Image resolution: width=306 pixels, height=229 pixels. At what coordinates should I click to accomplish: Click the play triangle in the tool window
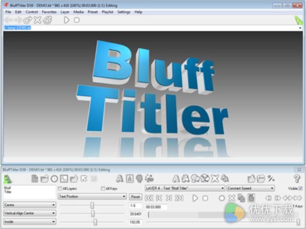195,198
